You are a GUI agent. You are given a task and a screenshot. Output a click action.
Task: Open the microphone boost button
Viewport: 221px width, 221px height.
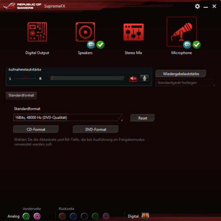point(145,78)
